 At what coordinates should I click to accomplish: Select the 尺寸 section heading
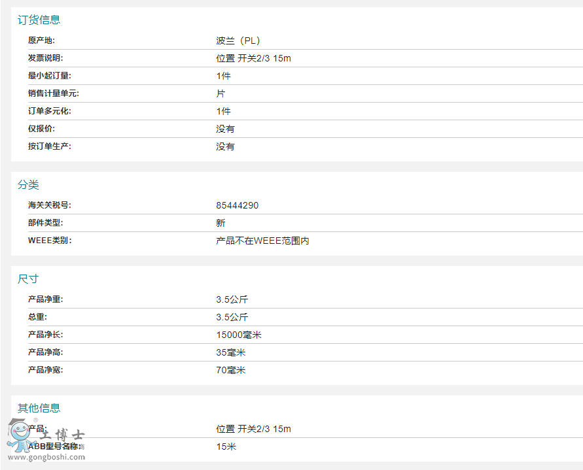[x=28, y=278]
